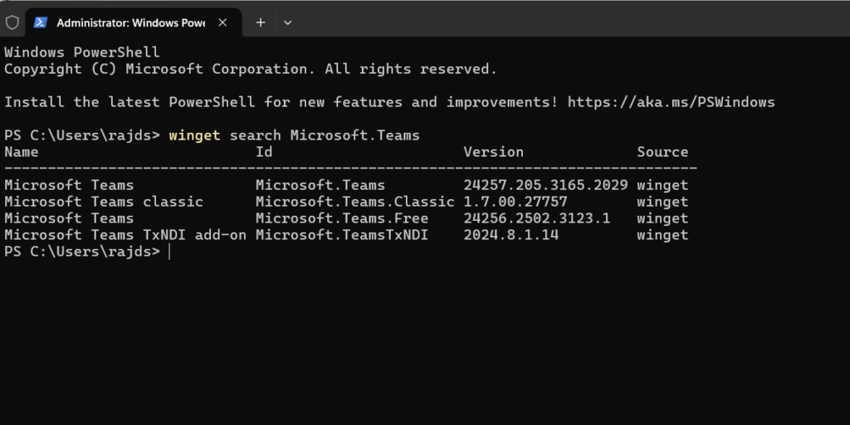Image resolution: width=850 pixels, height=425 pixels.
Task: Click the Microsoft.TeamsTxNDI package Id
Action: [x=342, y=235]
